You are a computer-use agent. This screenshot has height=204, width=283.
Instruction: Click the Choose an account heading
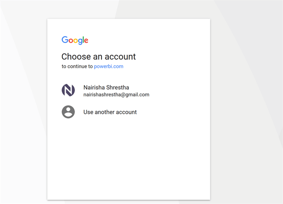tap(99, 57)
